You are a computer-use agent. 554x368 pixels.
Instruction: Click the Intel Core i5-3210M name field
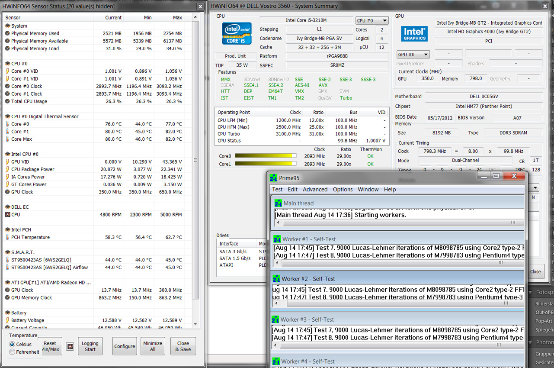click(306, 20)
